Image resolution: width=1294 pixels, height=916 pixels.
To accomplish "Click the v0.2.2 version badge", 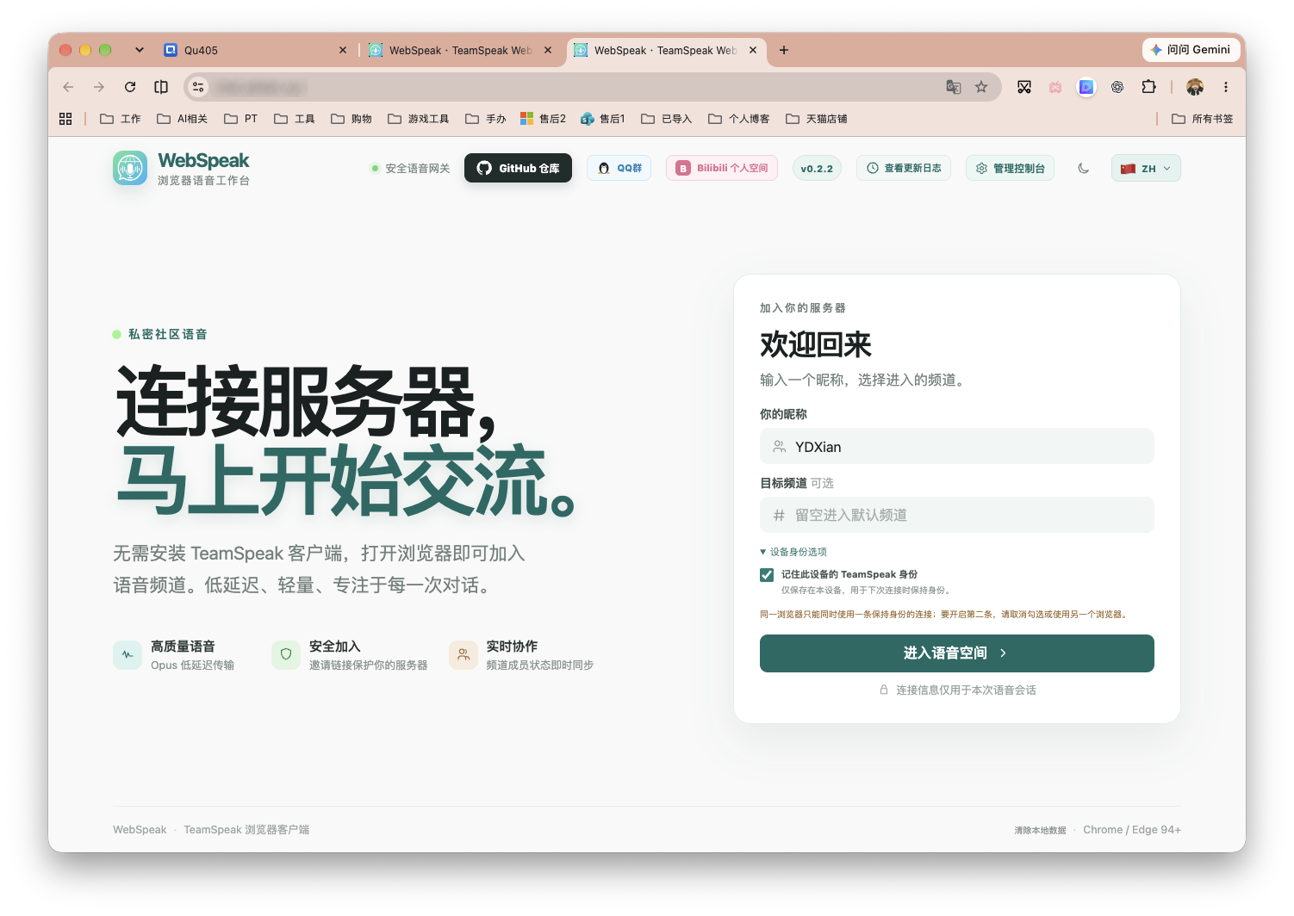I will (817, 169).
